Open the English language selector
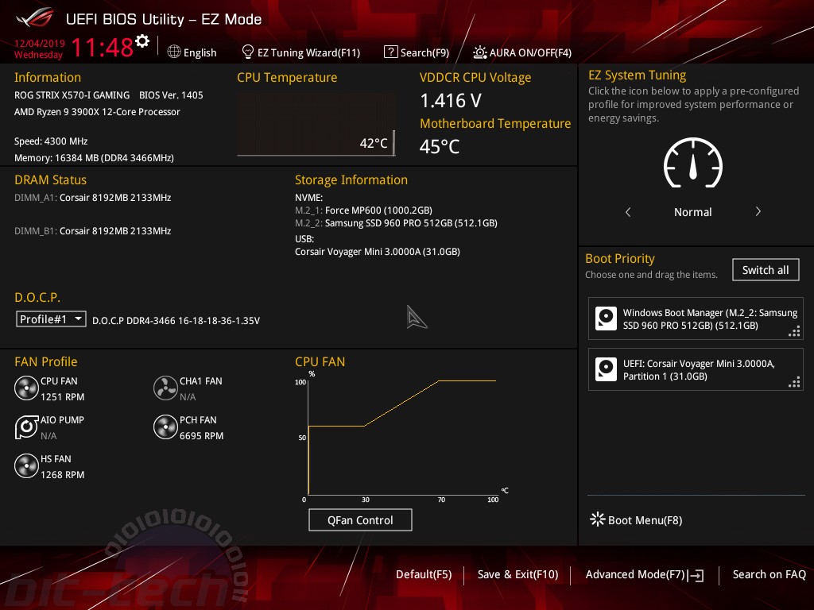Screen dimensions: 814x610 [x=192, y=52]
